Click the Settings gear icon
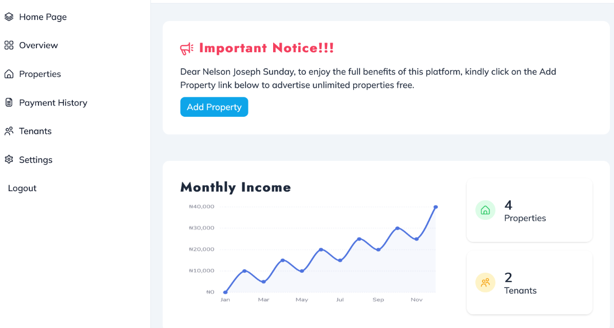The height and width of the screenshot is (328, 614). coord(9,160)
